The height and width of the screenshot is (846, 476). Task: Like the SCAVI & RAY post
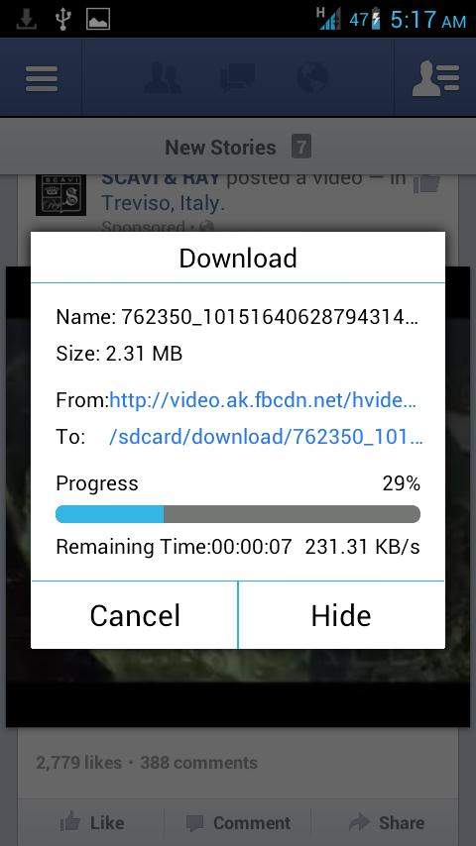pyautogui.click(x=92, y=823)
